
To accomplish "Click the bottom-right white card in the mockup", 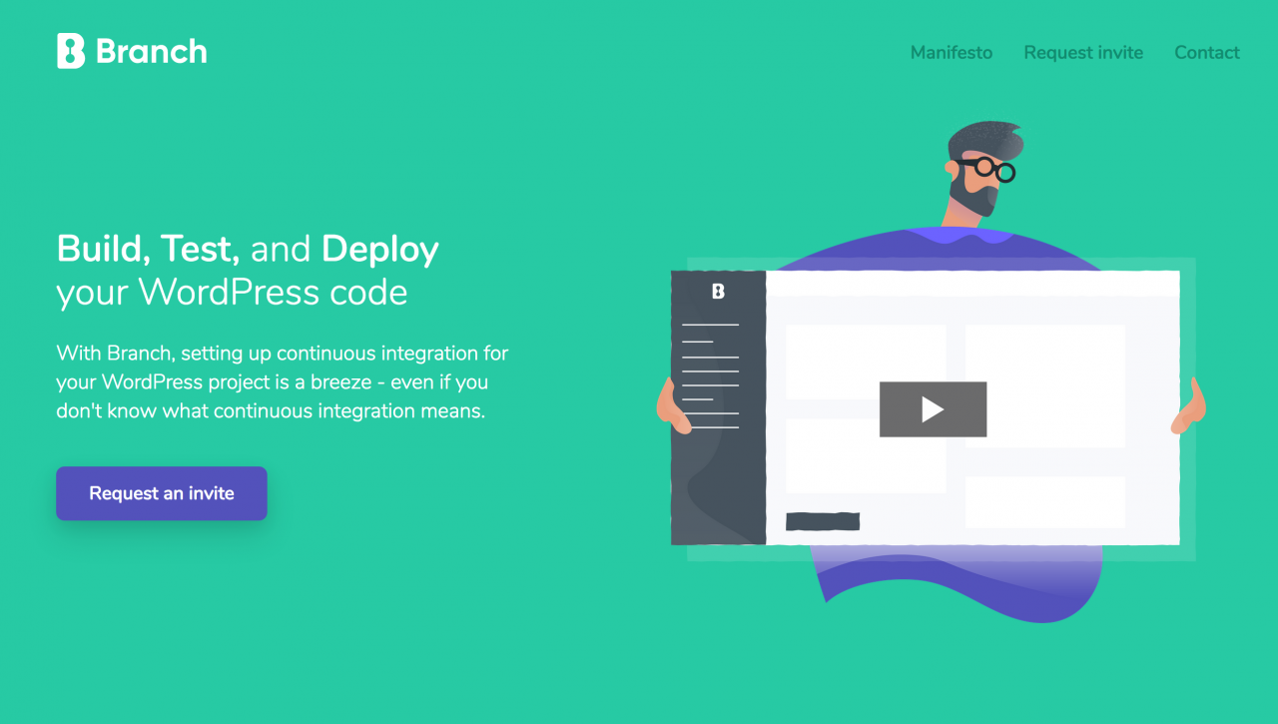I will (1044, 501).
